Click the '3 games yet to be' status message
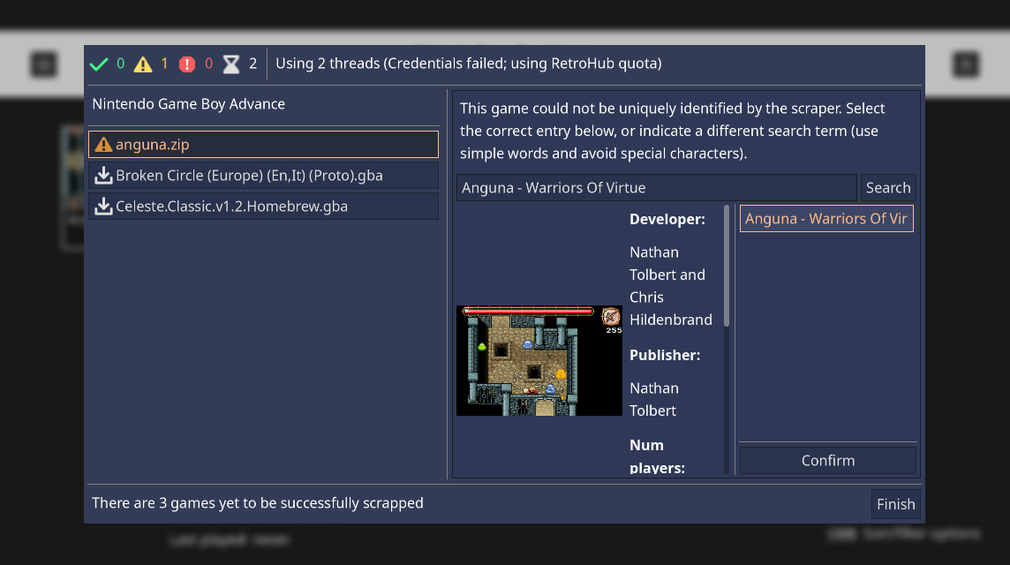The image size is (1010, 565). click(258, 503)
